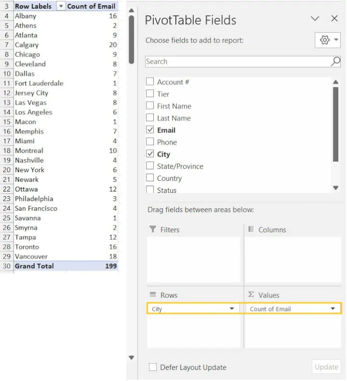
Task: Select the San Francisco cell
Action: 40,208
